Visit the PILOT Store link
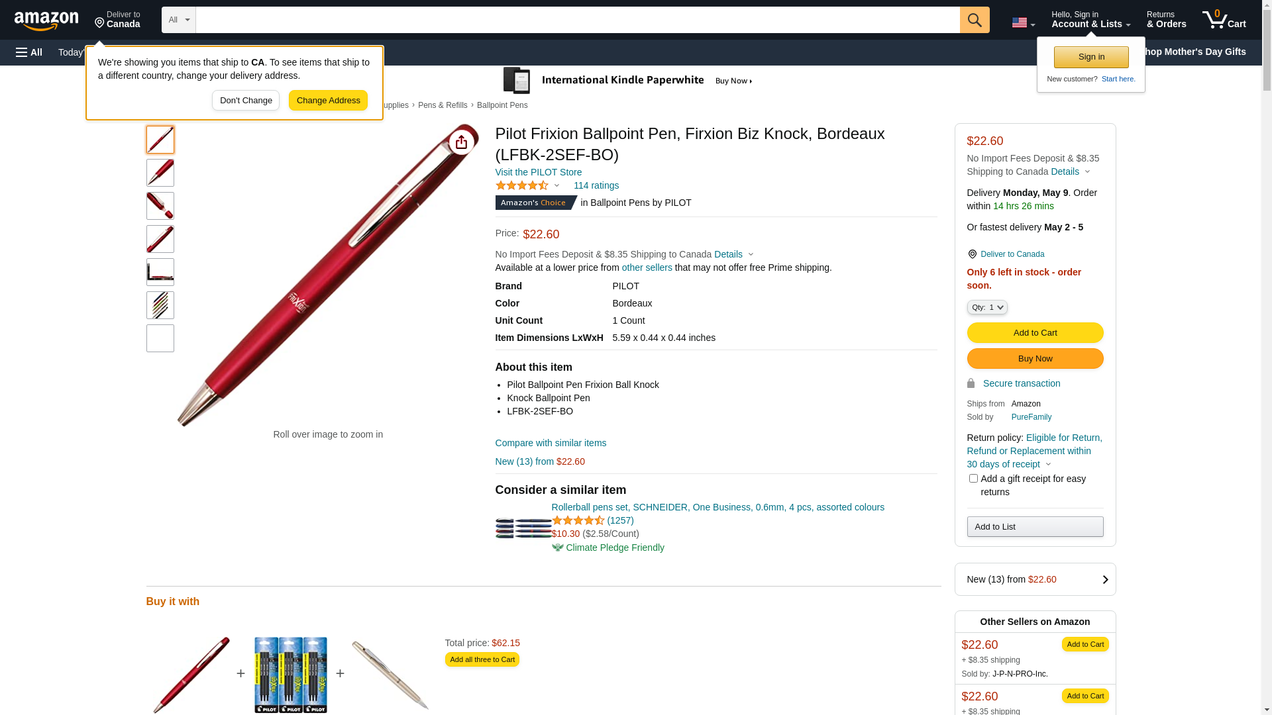Viewport: 1272px width, 715px height. coord(538,172)
